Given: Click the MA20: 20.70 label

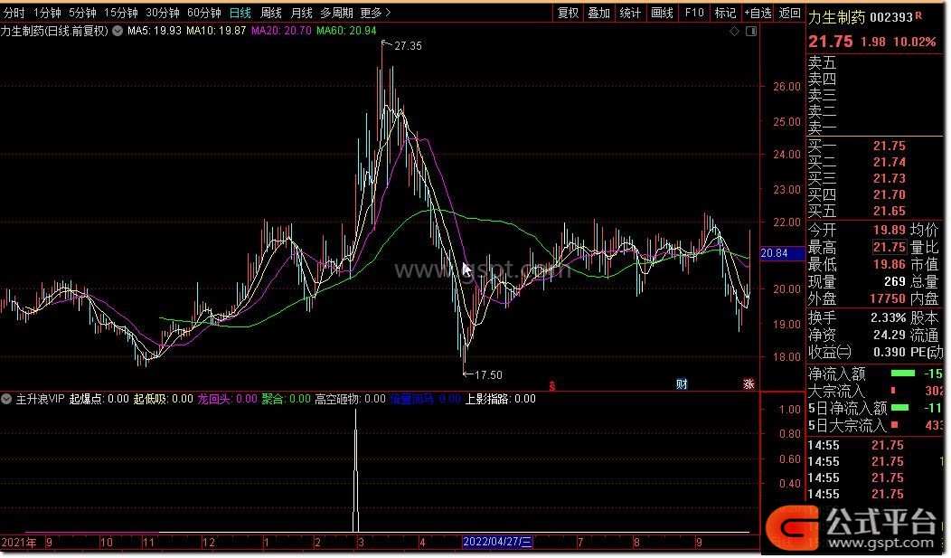Looking at the screenshot, I should pyautogui.click(x=281, y=31).
